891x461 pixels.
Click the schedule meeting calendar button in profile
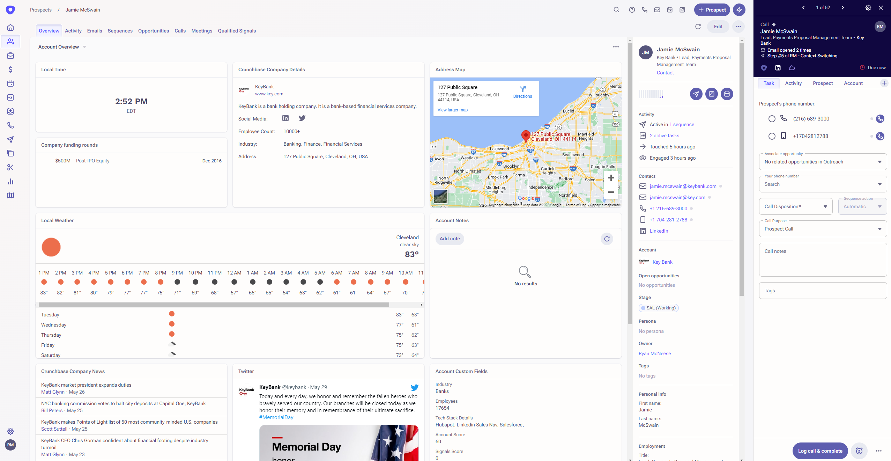727,94
